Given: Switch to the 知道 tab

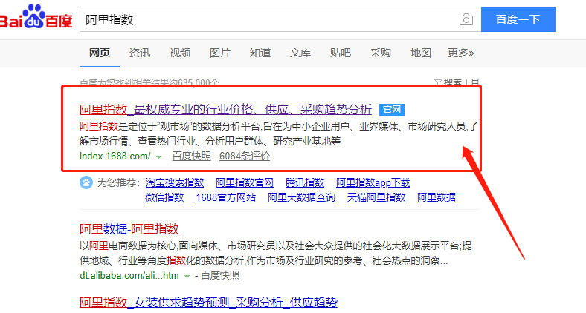Looking at the screenshot, I should point(260,53).
